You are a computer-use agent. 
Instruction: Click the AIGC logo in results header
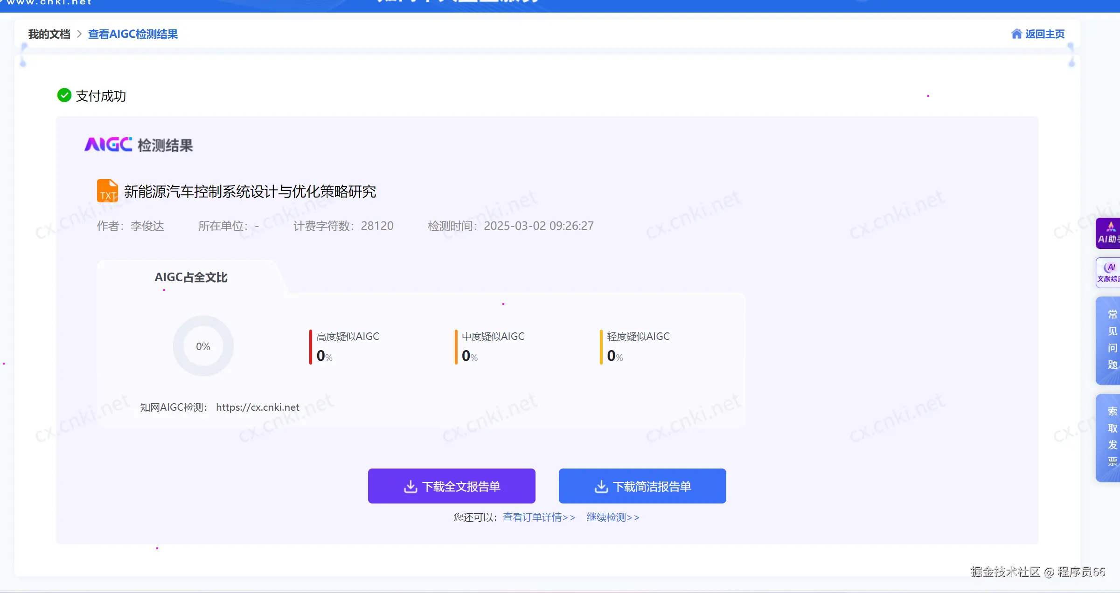click(108, 145)
